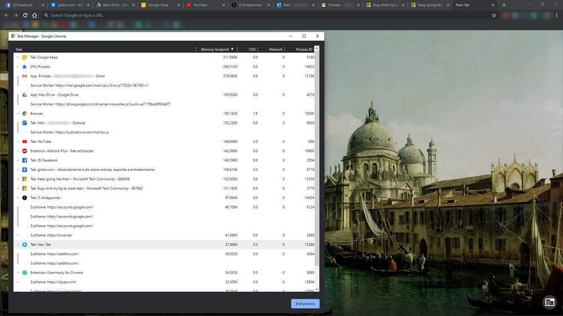Click process ID 4284 of addthis.com subframe

coord(310,254)
